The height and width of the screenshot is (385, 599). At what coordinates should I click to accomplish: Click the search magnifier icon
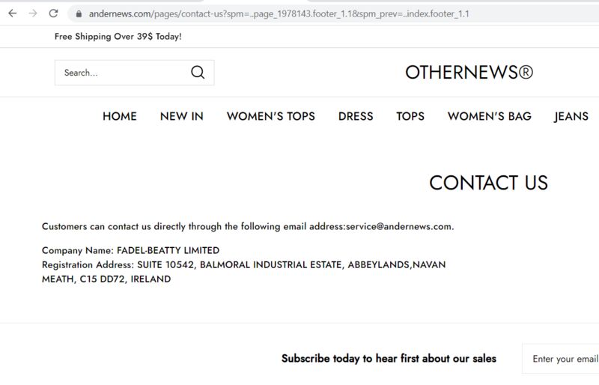coord(198,72)
